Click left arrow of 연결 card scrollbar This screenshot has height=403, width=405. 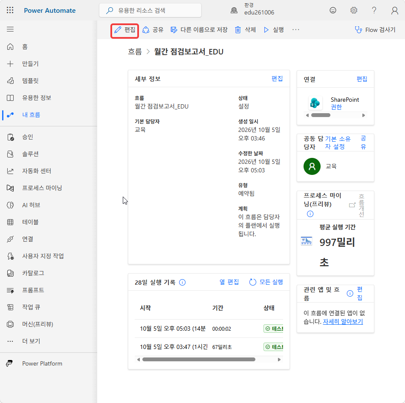pyautogui.click(x=307, y=115)
